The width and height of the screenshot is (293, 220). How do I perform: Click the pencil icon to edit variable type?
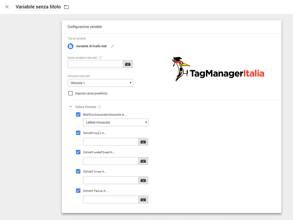point(112,46)
